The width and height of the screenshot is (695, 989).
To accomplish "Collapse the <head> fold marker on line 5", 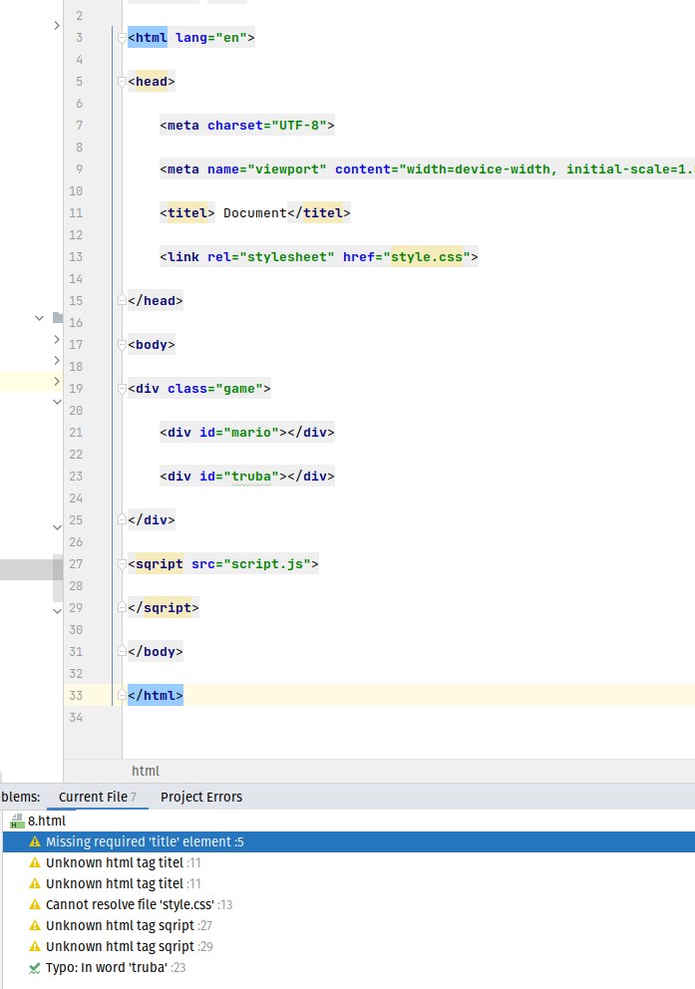I will tap(122, 82).
